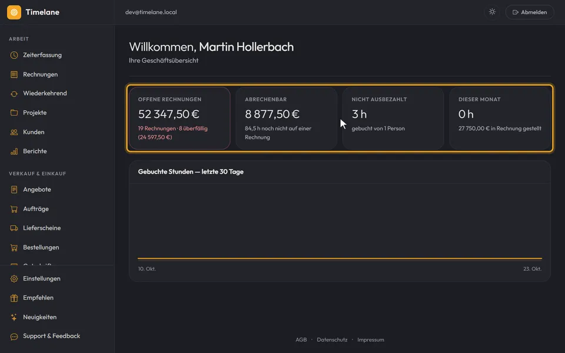Click the Angebote document icon
This screenshot has height=353, width=565.
pos(14,189)
